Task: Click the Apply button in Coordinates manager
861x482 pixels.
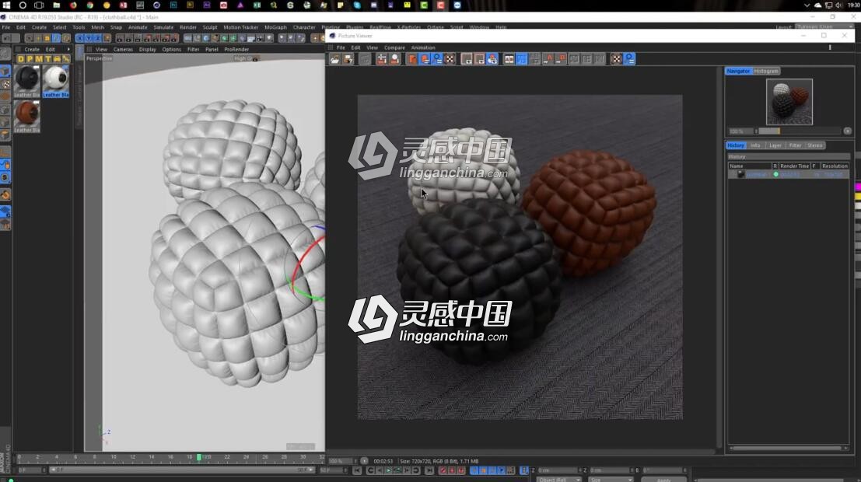Action: click(x=663, y=479)
